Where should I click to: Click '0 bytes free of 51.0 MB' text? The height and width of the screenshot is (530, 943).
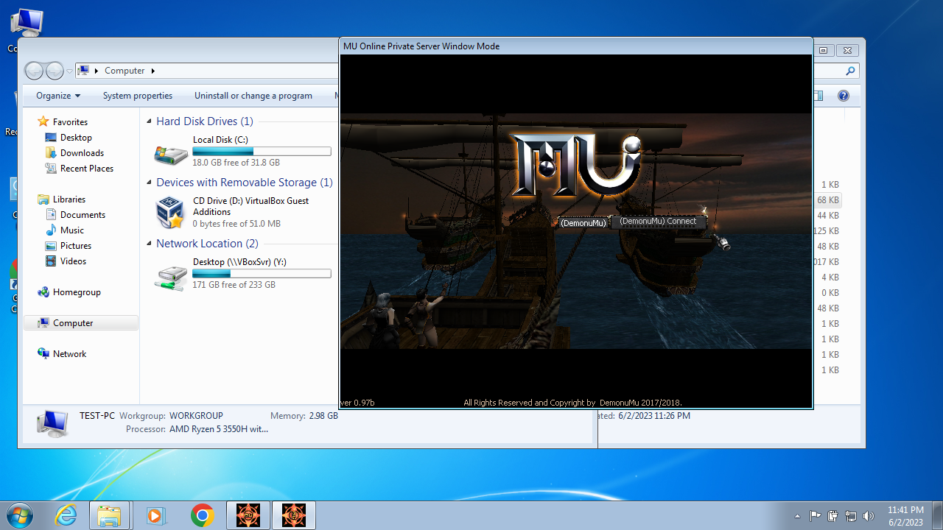236,224
